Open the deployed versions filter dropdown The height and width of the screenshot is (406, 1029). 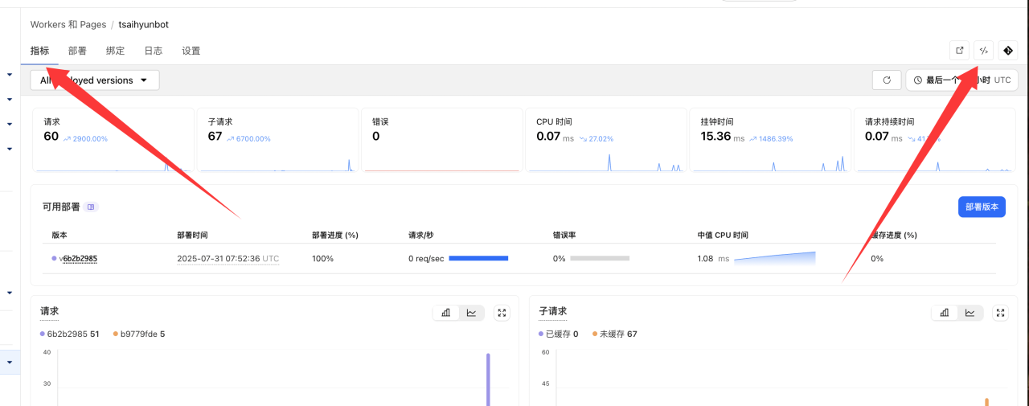(x=95, y=80)
